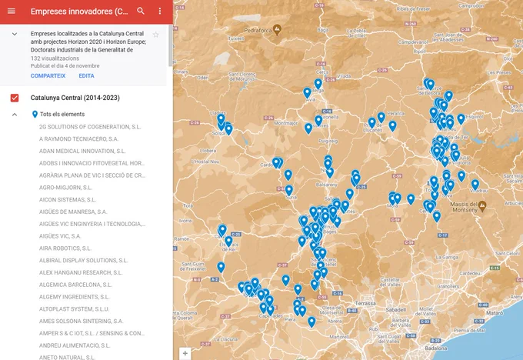Viewport: 523px width, 360px height.
Task: Select AMES SOLSONA SINTERING, S.A.
Action: point(81,321)
